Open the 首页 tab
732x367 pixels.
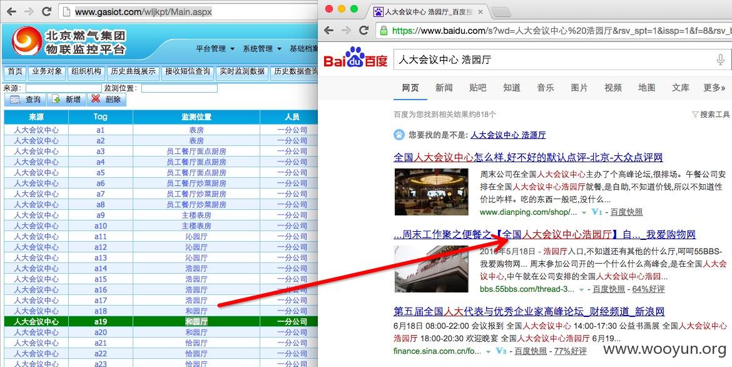click(x=15, y=72)
